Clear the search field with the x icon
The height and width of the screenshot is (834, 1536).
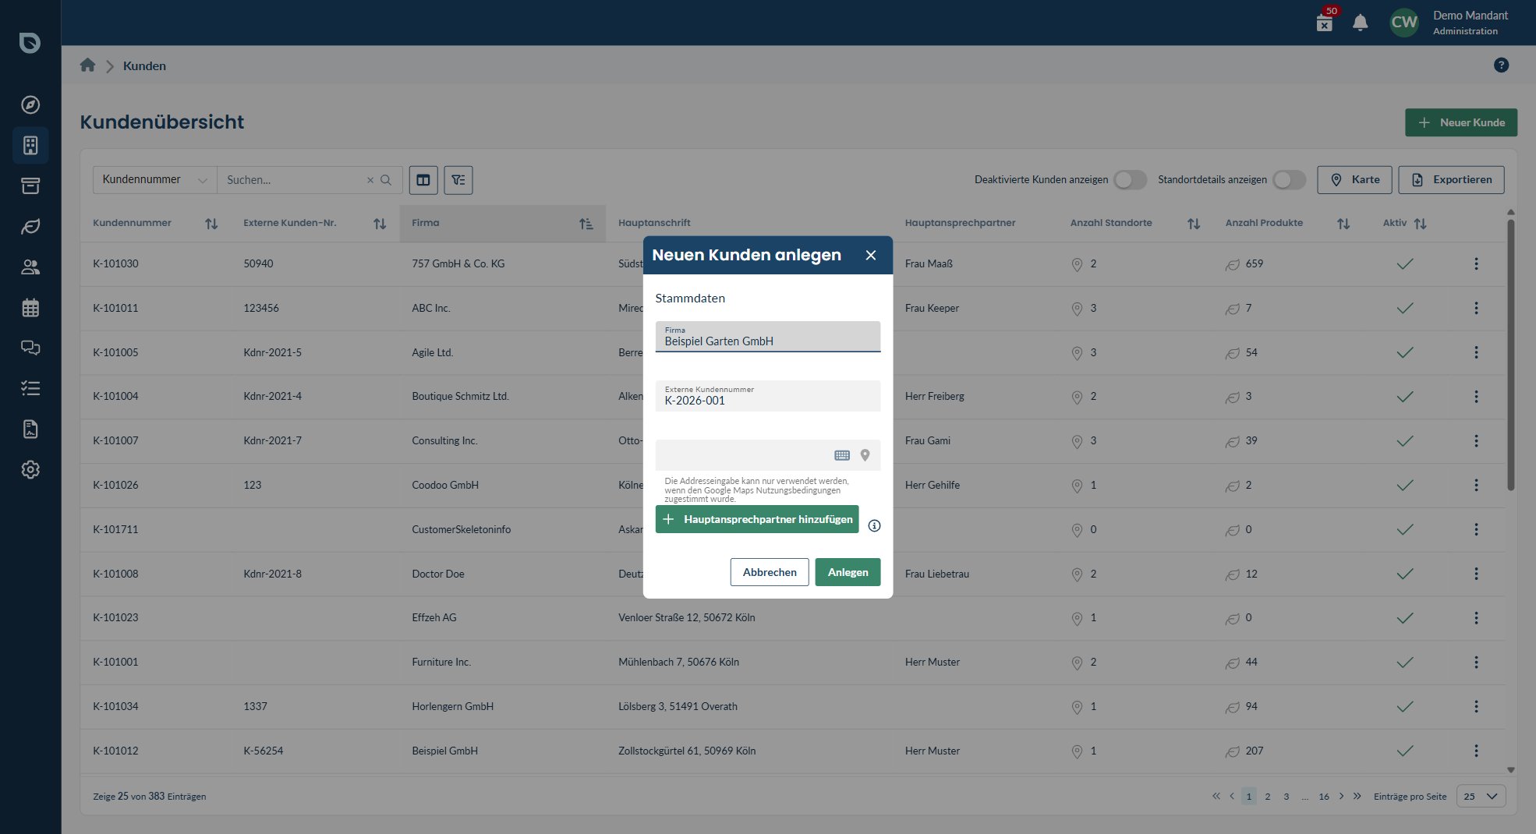pos(370,180)
